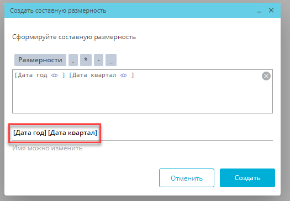
Task: Click the Имя можно изменить hint
Action: (x=48, y=148)
